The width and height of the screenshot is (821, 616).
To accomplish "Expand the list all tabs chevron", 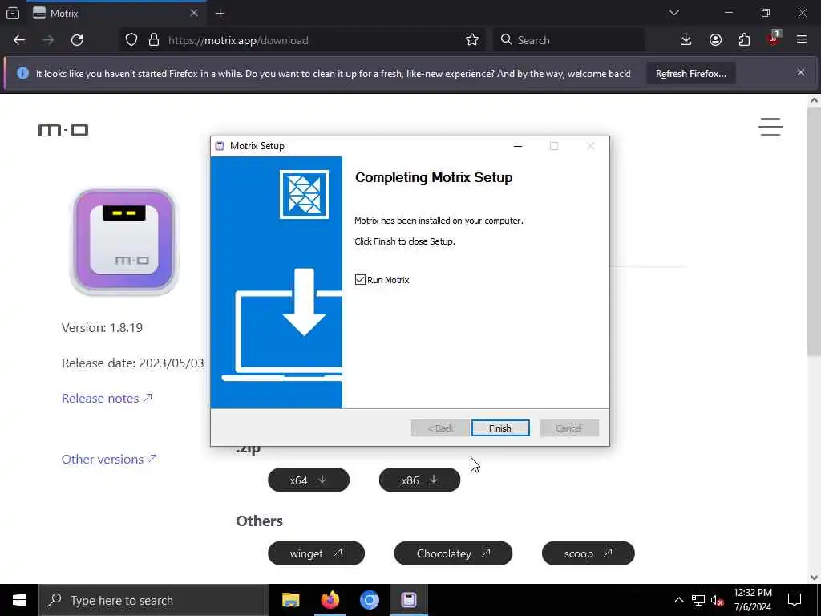I will pos(674,13).
